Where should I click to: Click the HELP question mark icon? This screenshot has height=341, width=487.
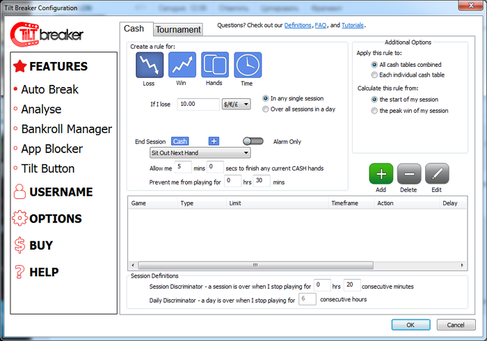point(19,271)
